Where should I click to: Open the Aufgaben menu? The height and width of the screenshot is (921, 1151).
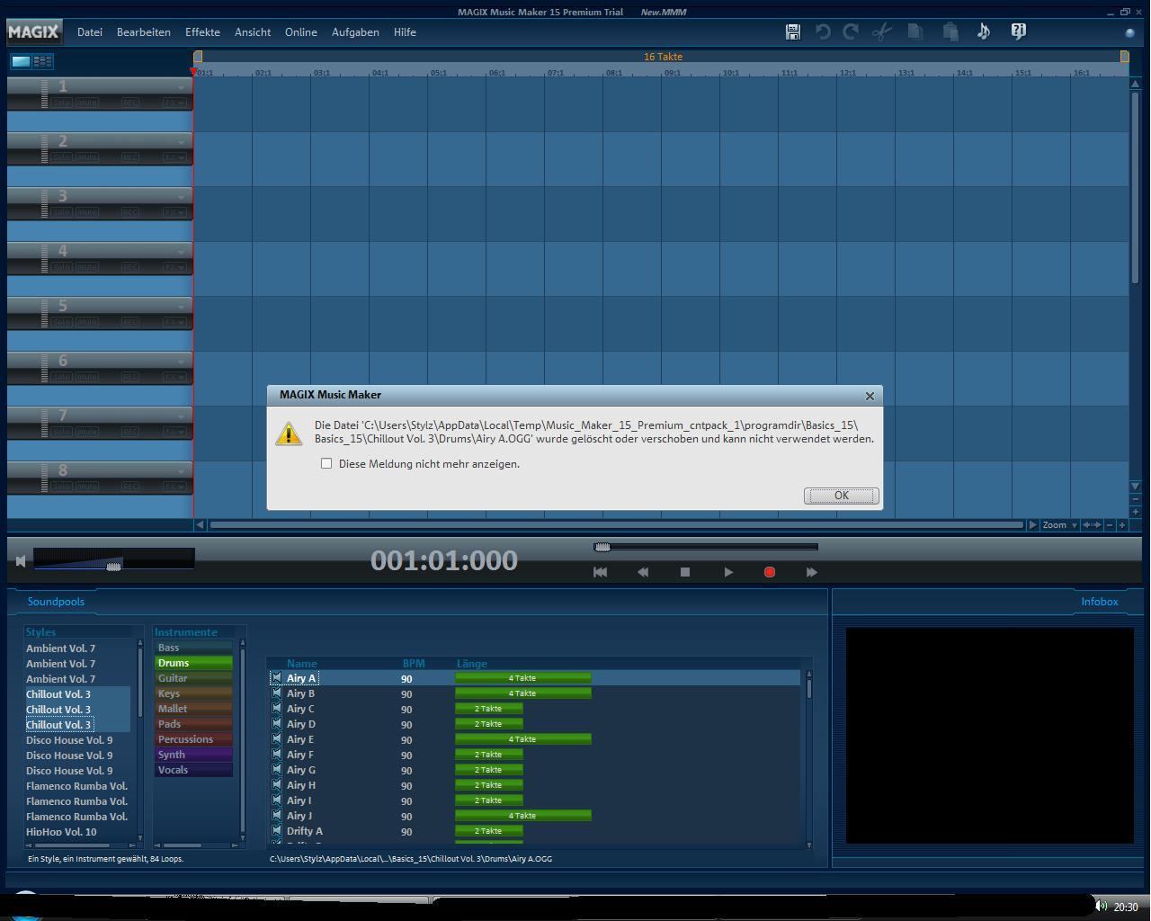[355, 32]
